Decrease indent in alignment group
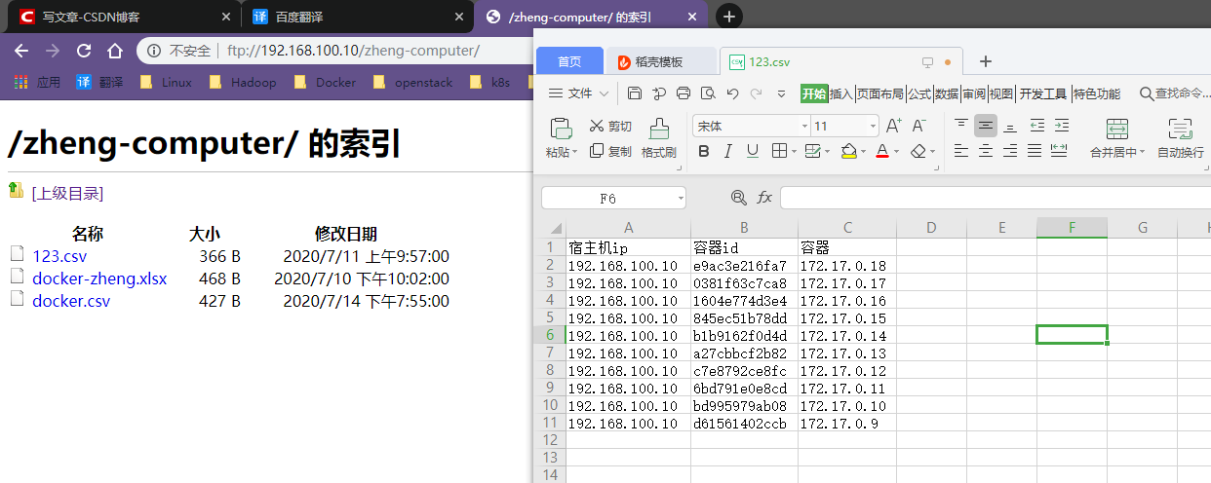Image resolution: width=1211 pixels, height=483 pixels. click(x=1037, y=125)
